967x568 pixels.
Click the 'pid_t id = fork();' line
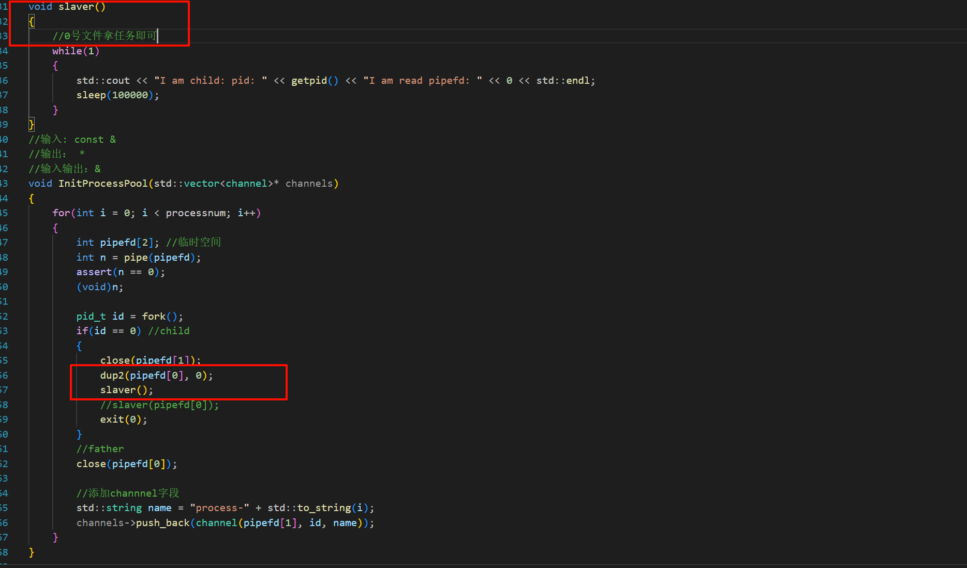130,316
